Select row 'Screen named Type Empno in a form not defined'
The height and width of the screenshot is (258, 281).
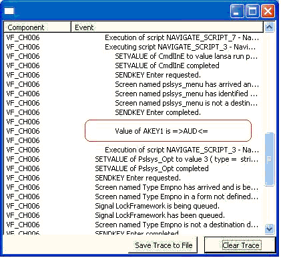[133, 197]
